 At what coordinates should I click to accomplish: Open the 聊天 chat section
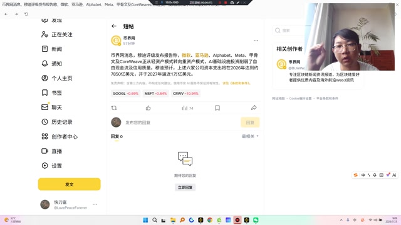51,107
